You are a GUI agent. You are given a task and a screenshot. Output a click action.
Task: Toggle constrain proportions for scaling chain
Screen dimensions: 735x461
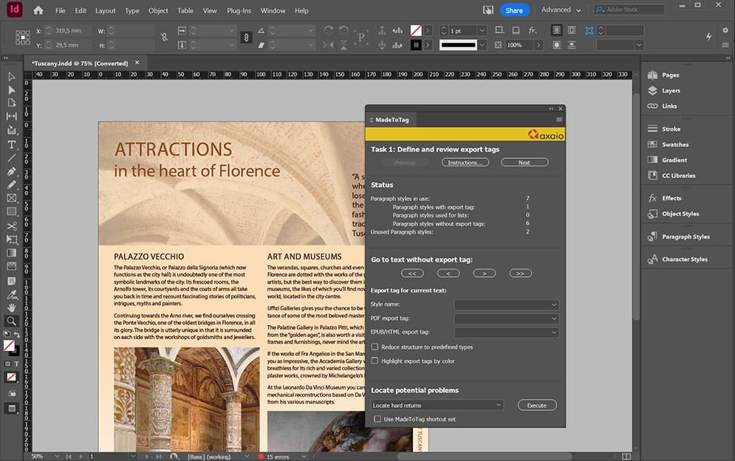tap(246, 38)
